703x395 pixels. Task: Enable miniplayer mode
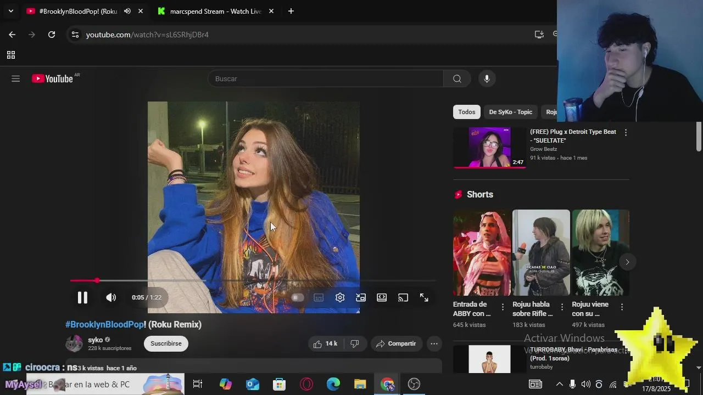[361, 297]
